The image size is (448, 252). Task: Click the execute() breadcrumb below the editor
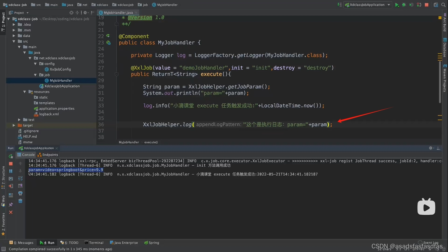click(151, 142)
